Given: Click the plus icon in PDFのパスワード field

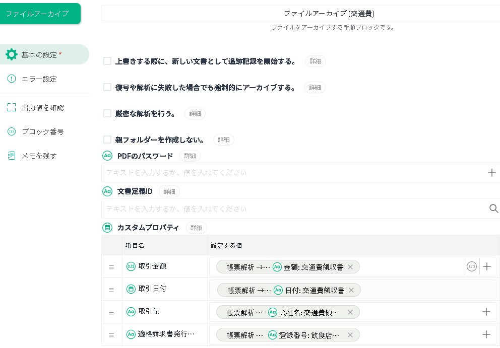Looking at the screenshot, I should (491, 173).
